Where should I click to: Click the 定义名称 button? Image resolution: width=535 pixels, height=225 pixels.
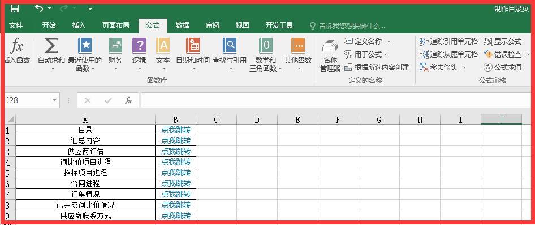point(363,42)
